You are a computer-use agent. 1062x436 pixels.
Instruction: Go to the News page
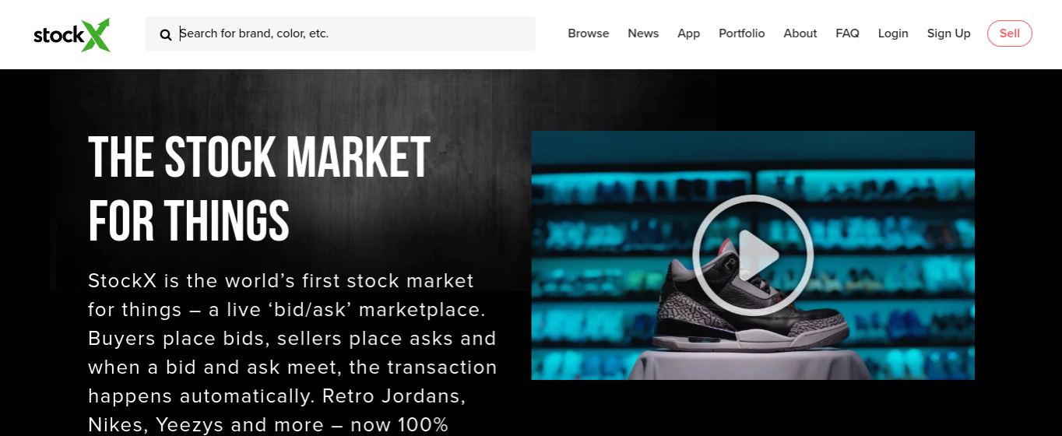[x=643, y=33]
